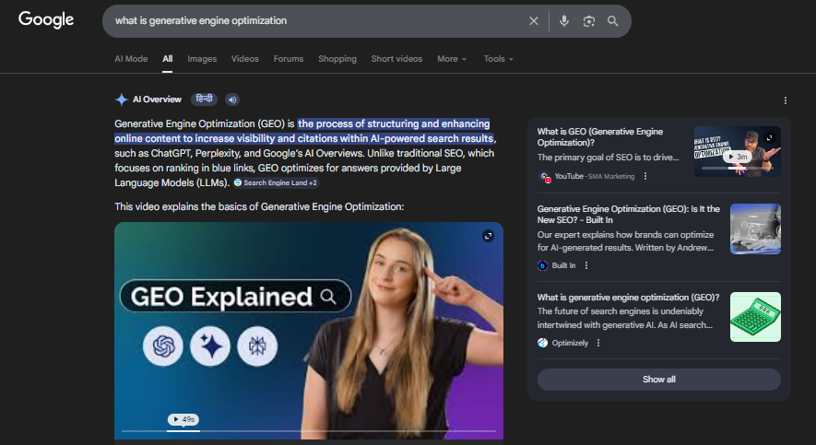Viewport: 816px width, 445px height.
Task: Click the magnifier search submit icon
Action: [x=613, y=20]
